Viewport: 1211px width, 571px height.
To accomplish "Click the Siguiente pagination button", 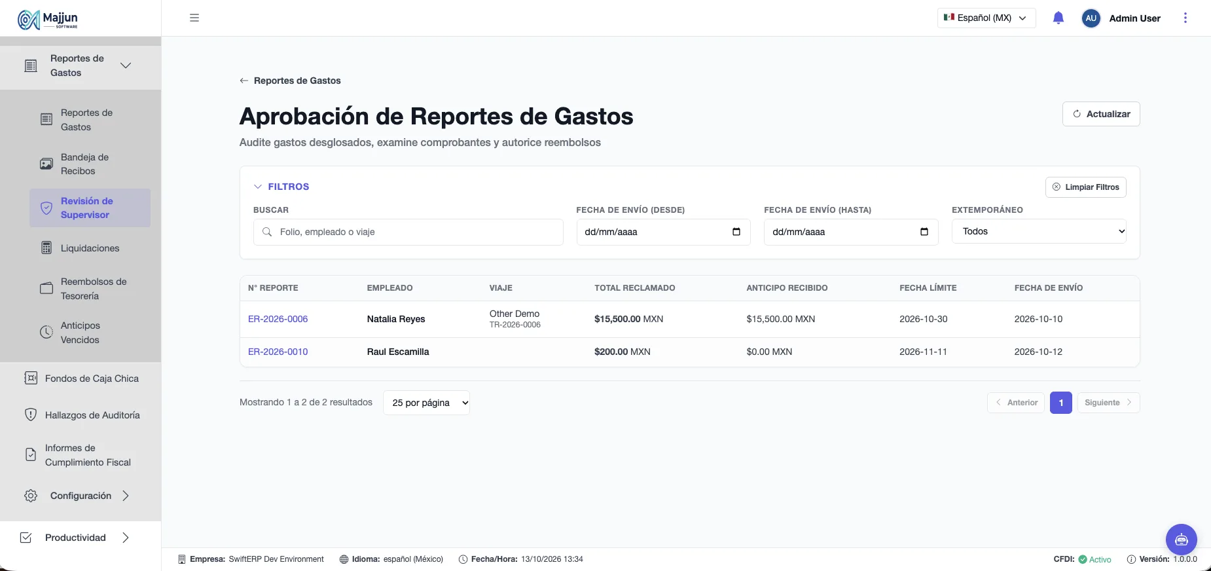I will pos(1108,403).
